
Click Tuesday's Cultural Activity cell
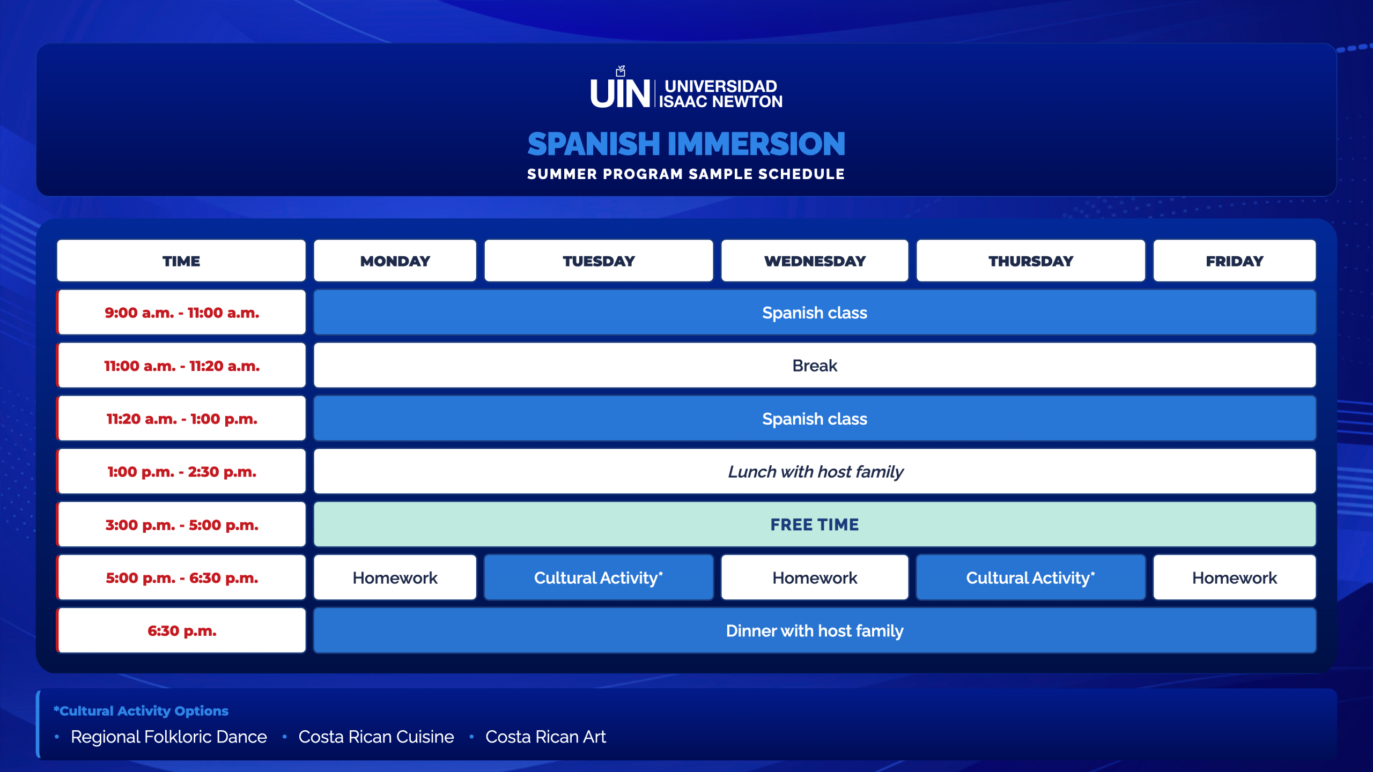click(x=599, y=578)
